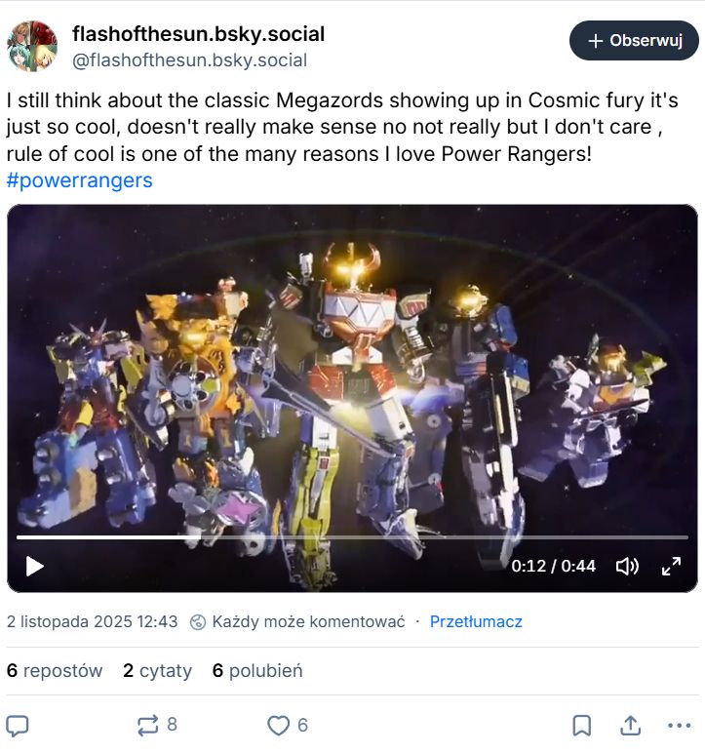Expand video to fullscreen
The width and height of the screenshot is (705, 753).
point(671,566)
